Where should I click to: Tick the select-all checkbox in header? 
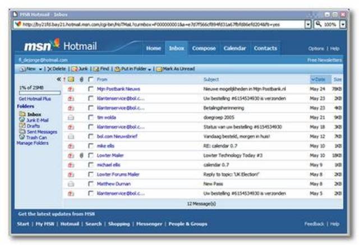tap(91, 79)
